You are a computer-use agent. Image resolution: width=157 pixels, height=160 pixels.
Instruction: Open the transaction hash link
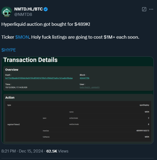coord(39,78)
